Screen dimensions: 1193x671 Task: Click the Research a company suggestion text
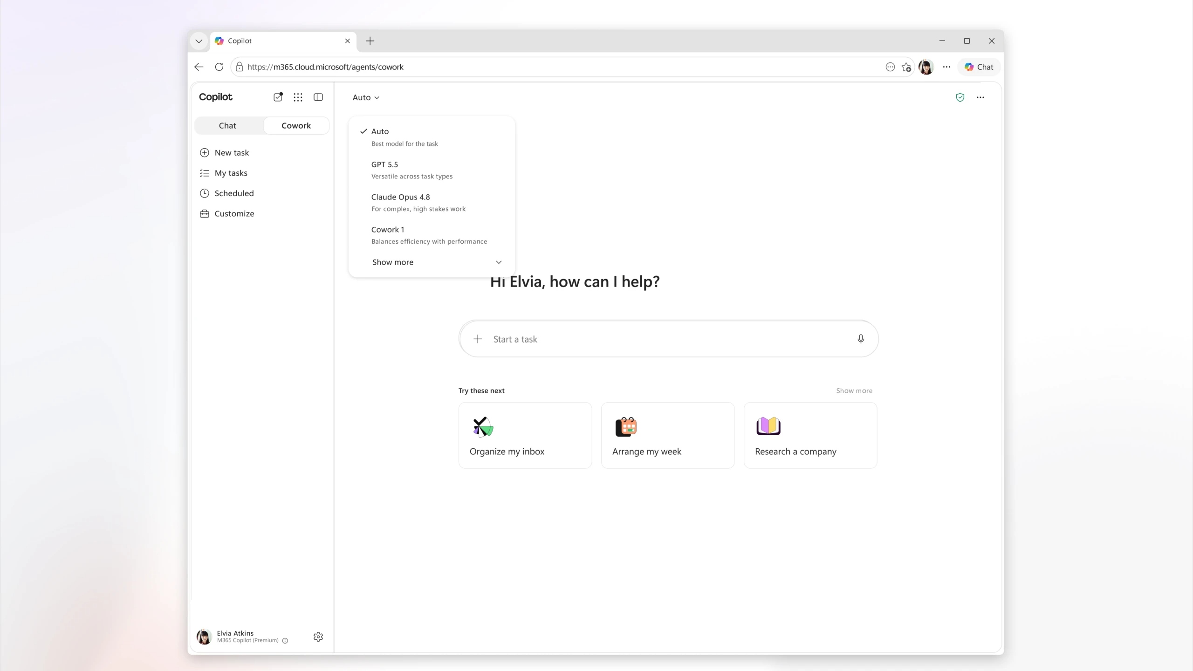coord(795,451)
